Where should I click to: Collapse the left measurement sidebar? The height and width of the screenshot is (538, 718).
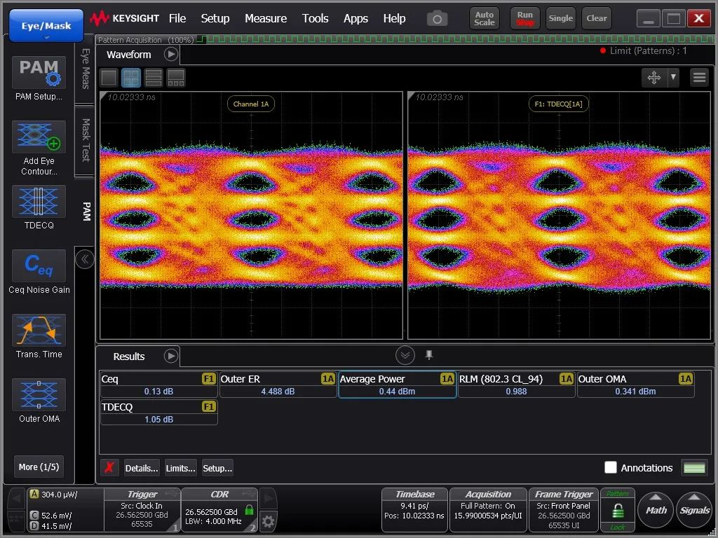pos(84,259)
